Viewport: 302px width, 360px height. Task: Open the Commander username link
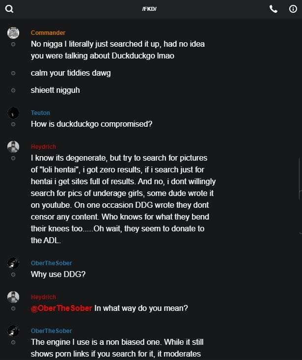[48, 33]
